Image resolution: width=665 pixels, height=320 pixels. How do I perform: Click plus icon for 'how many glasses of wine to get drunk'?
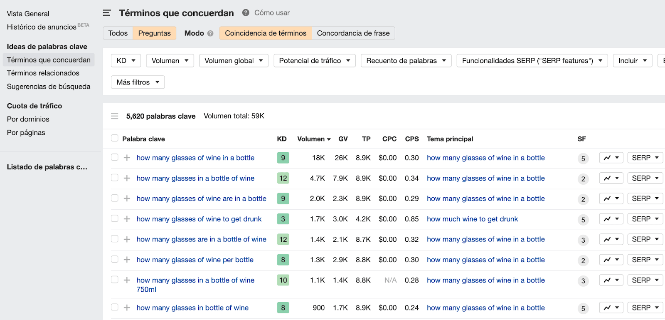[x=127, y=219]
